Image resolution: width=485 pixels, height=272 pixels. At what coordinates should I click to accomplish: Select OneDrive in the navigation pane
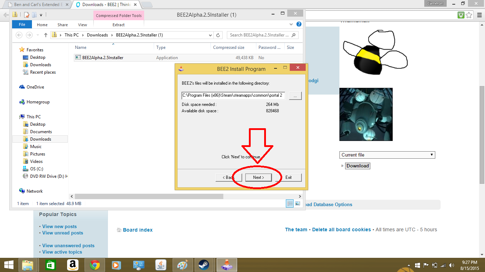point(35,87)
